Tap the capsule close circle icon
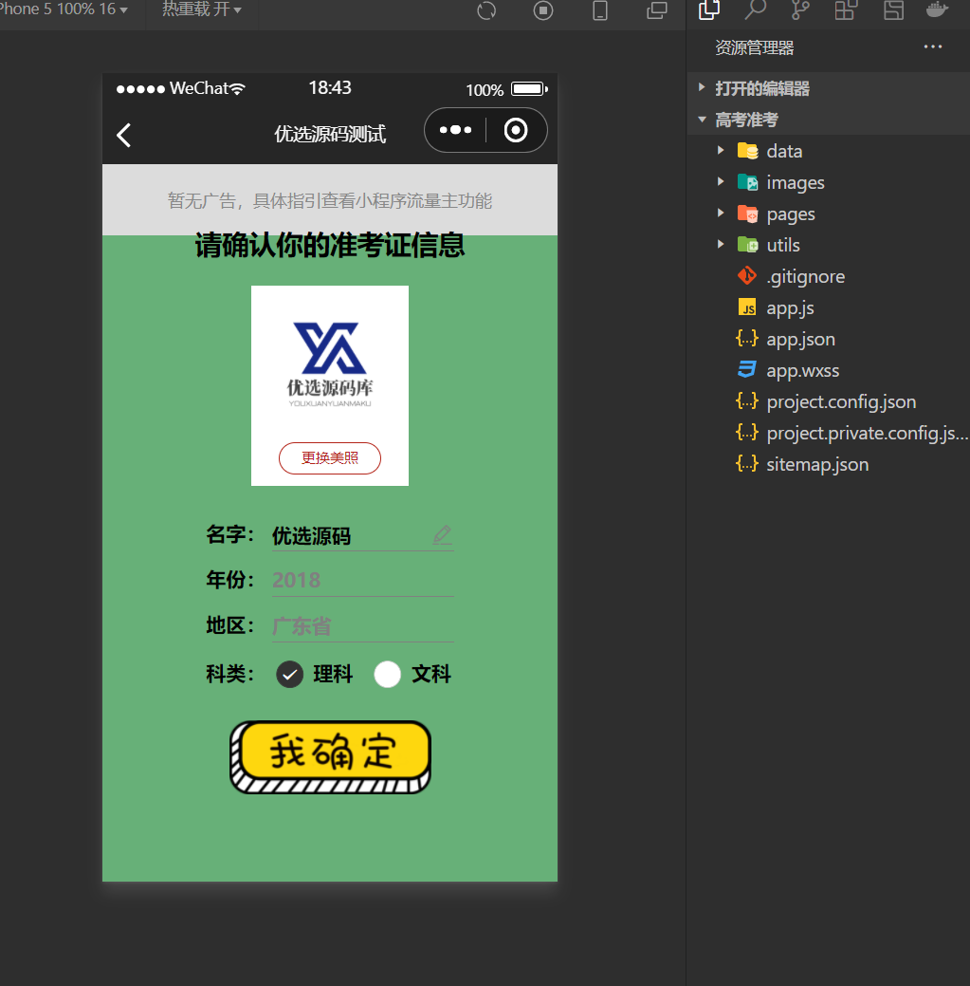 (516, 130)
